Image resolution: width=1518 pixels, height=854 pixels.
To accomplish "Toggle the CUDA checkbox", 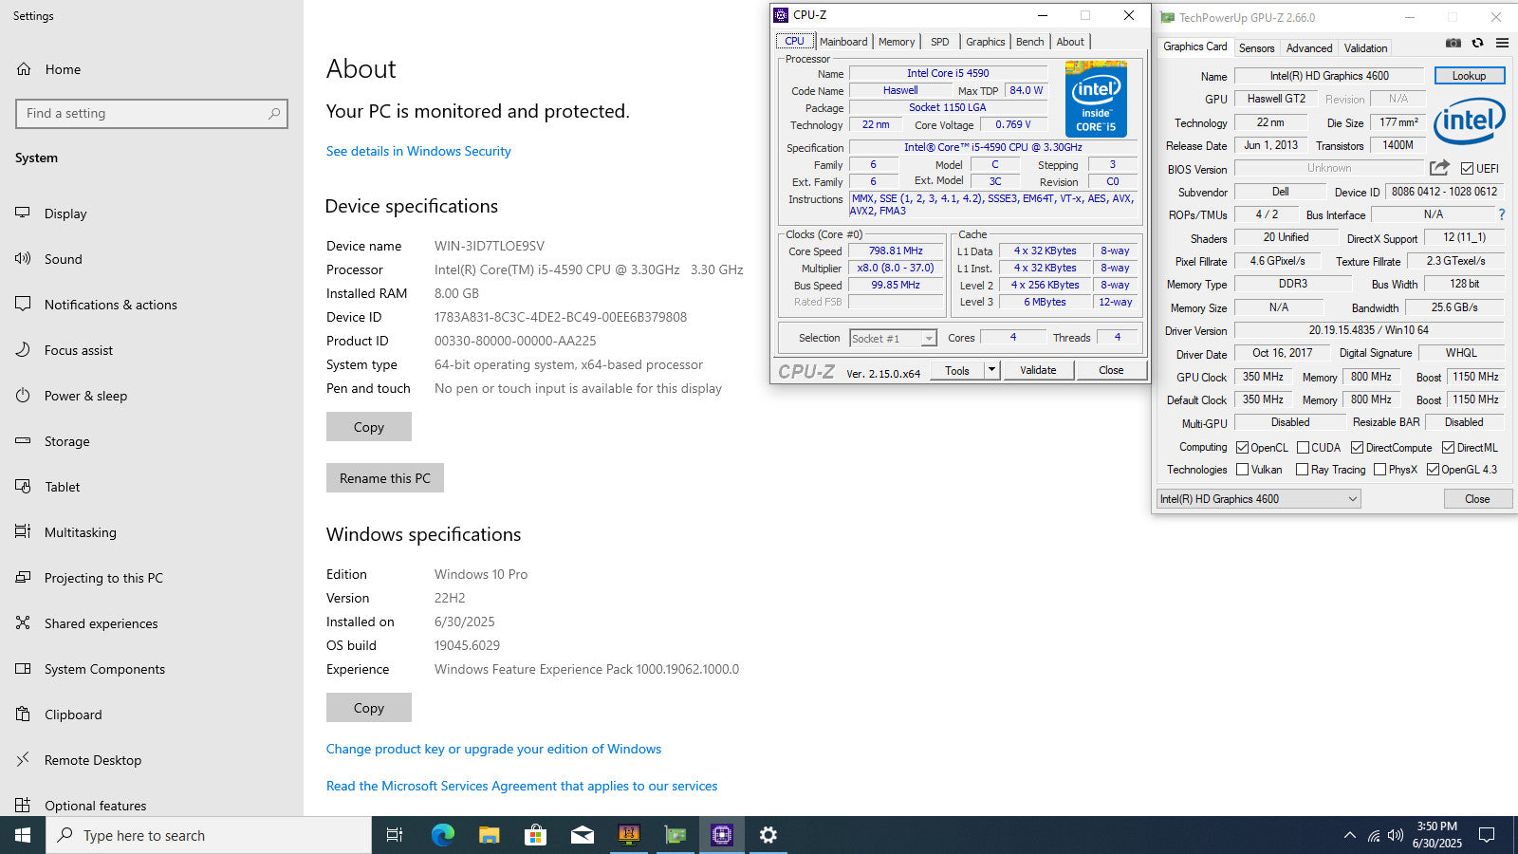I will point(1303,448).
